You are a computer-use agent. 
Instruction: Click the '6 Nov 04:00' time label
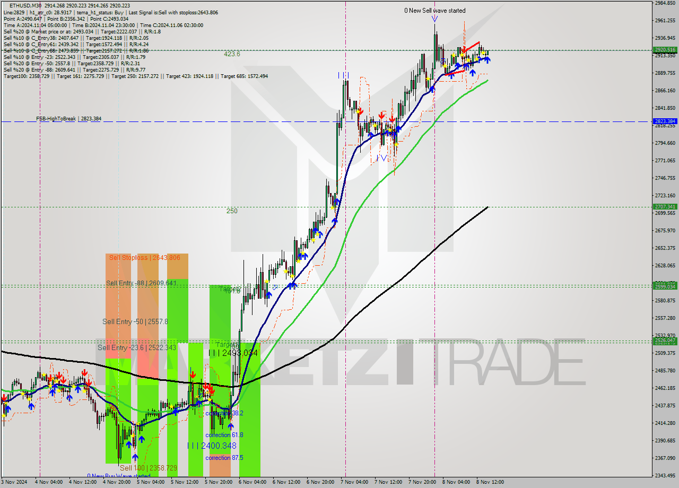tap(252, 482)
